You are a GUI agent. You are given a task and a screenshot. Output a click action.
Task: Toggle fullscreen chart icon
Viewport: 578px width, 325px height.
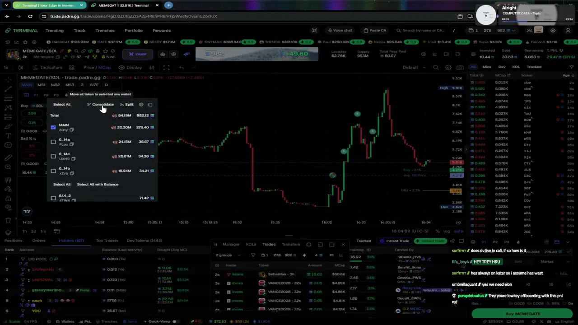pos(166,67)
